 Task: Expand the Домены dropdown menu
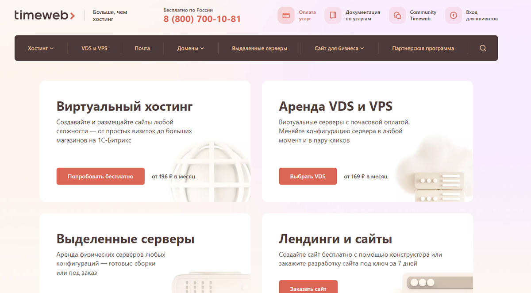pos(191,48)
